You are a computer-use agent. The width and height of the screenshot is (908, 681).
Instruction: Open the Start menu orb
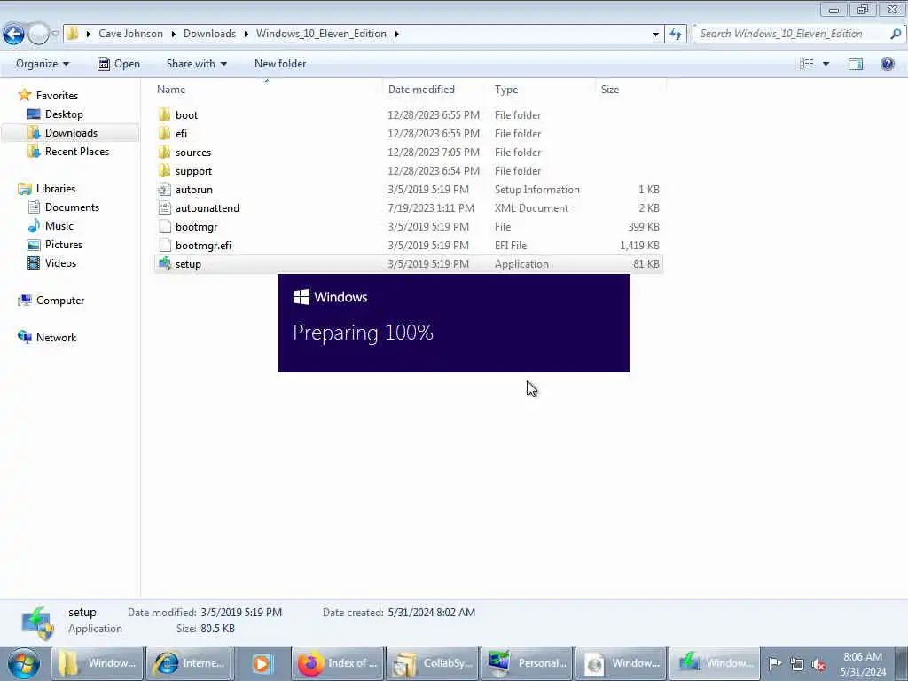[24, 663]
